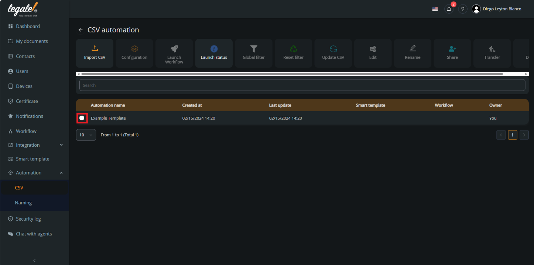The width and height of the screenshot is (534, 265).
Task: Click the Search input field
Action: [302, 85]
